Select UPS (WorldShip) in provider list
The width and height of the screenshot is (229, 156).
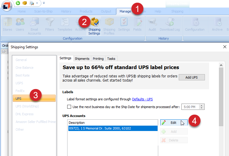click(x=34, y=106)
